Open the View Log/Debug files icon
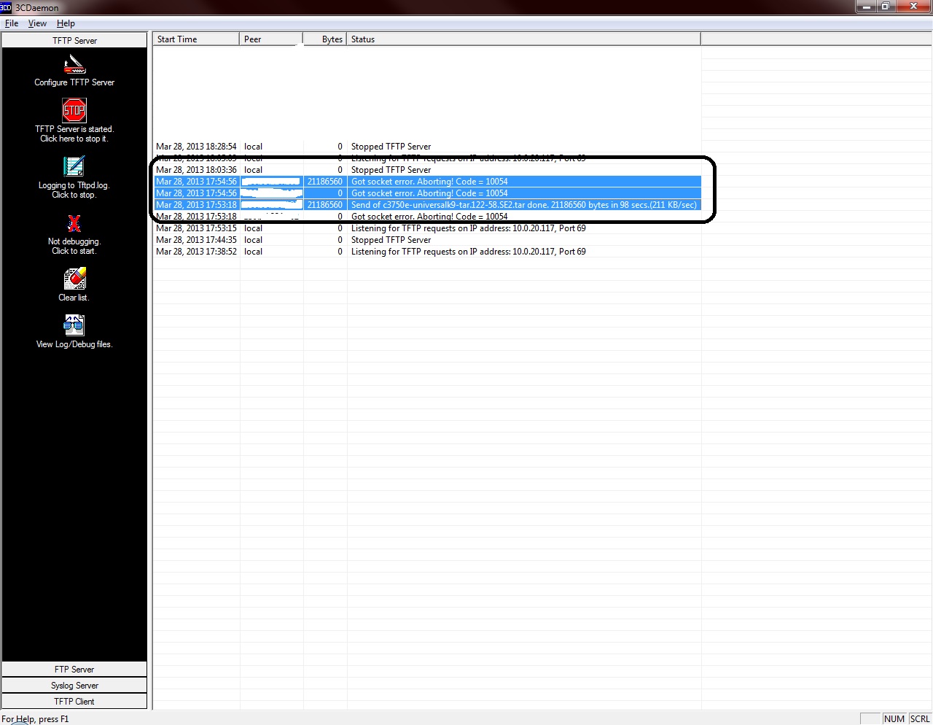The width and height of the screenshot is (933, 725). (x=74, y=325)
